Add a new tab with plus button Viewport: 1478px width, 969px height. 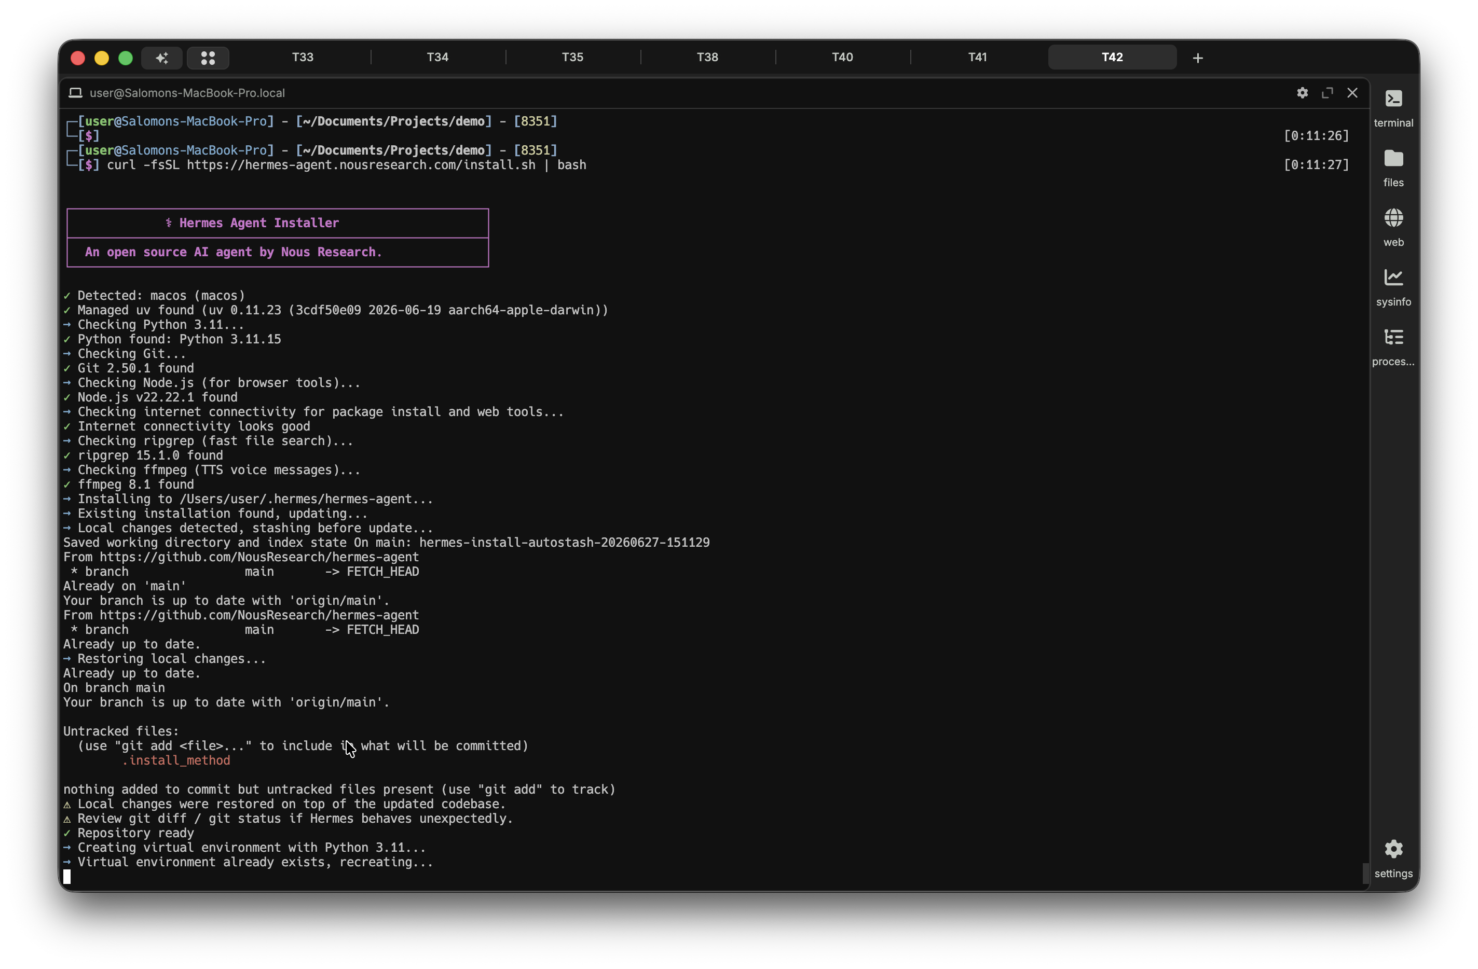1198,58
